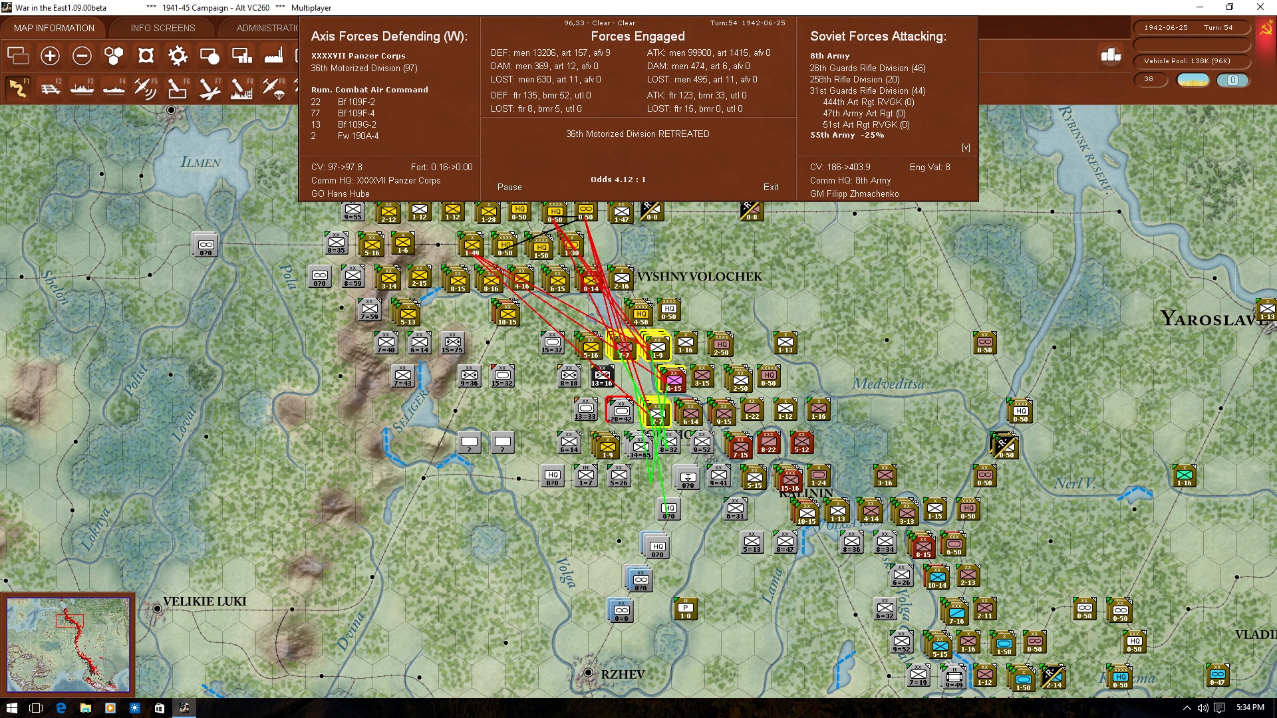Select the F1 move mode arrow
The width and height of the screenshot is (1277, 718).
pos(18,88)
